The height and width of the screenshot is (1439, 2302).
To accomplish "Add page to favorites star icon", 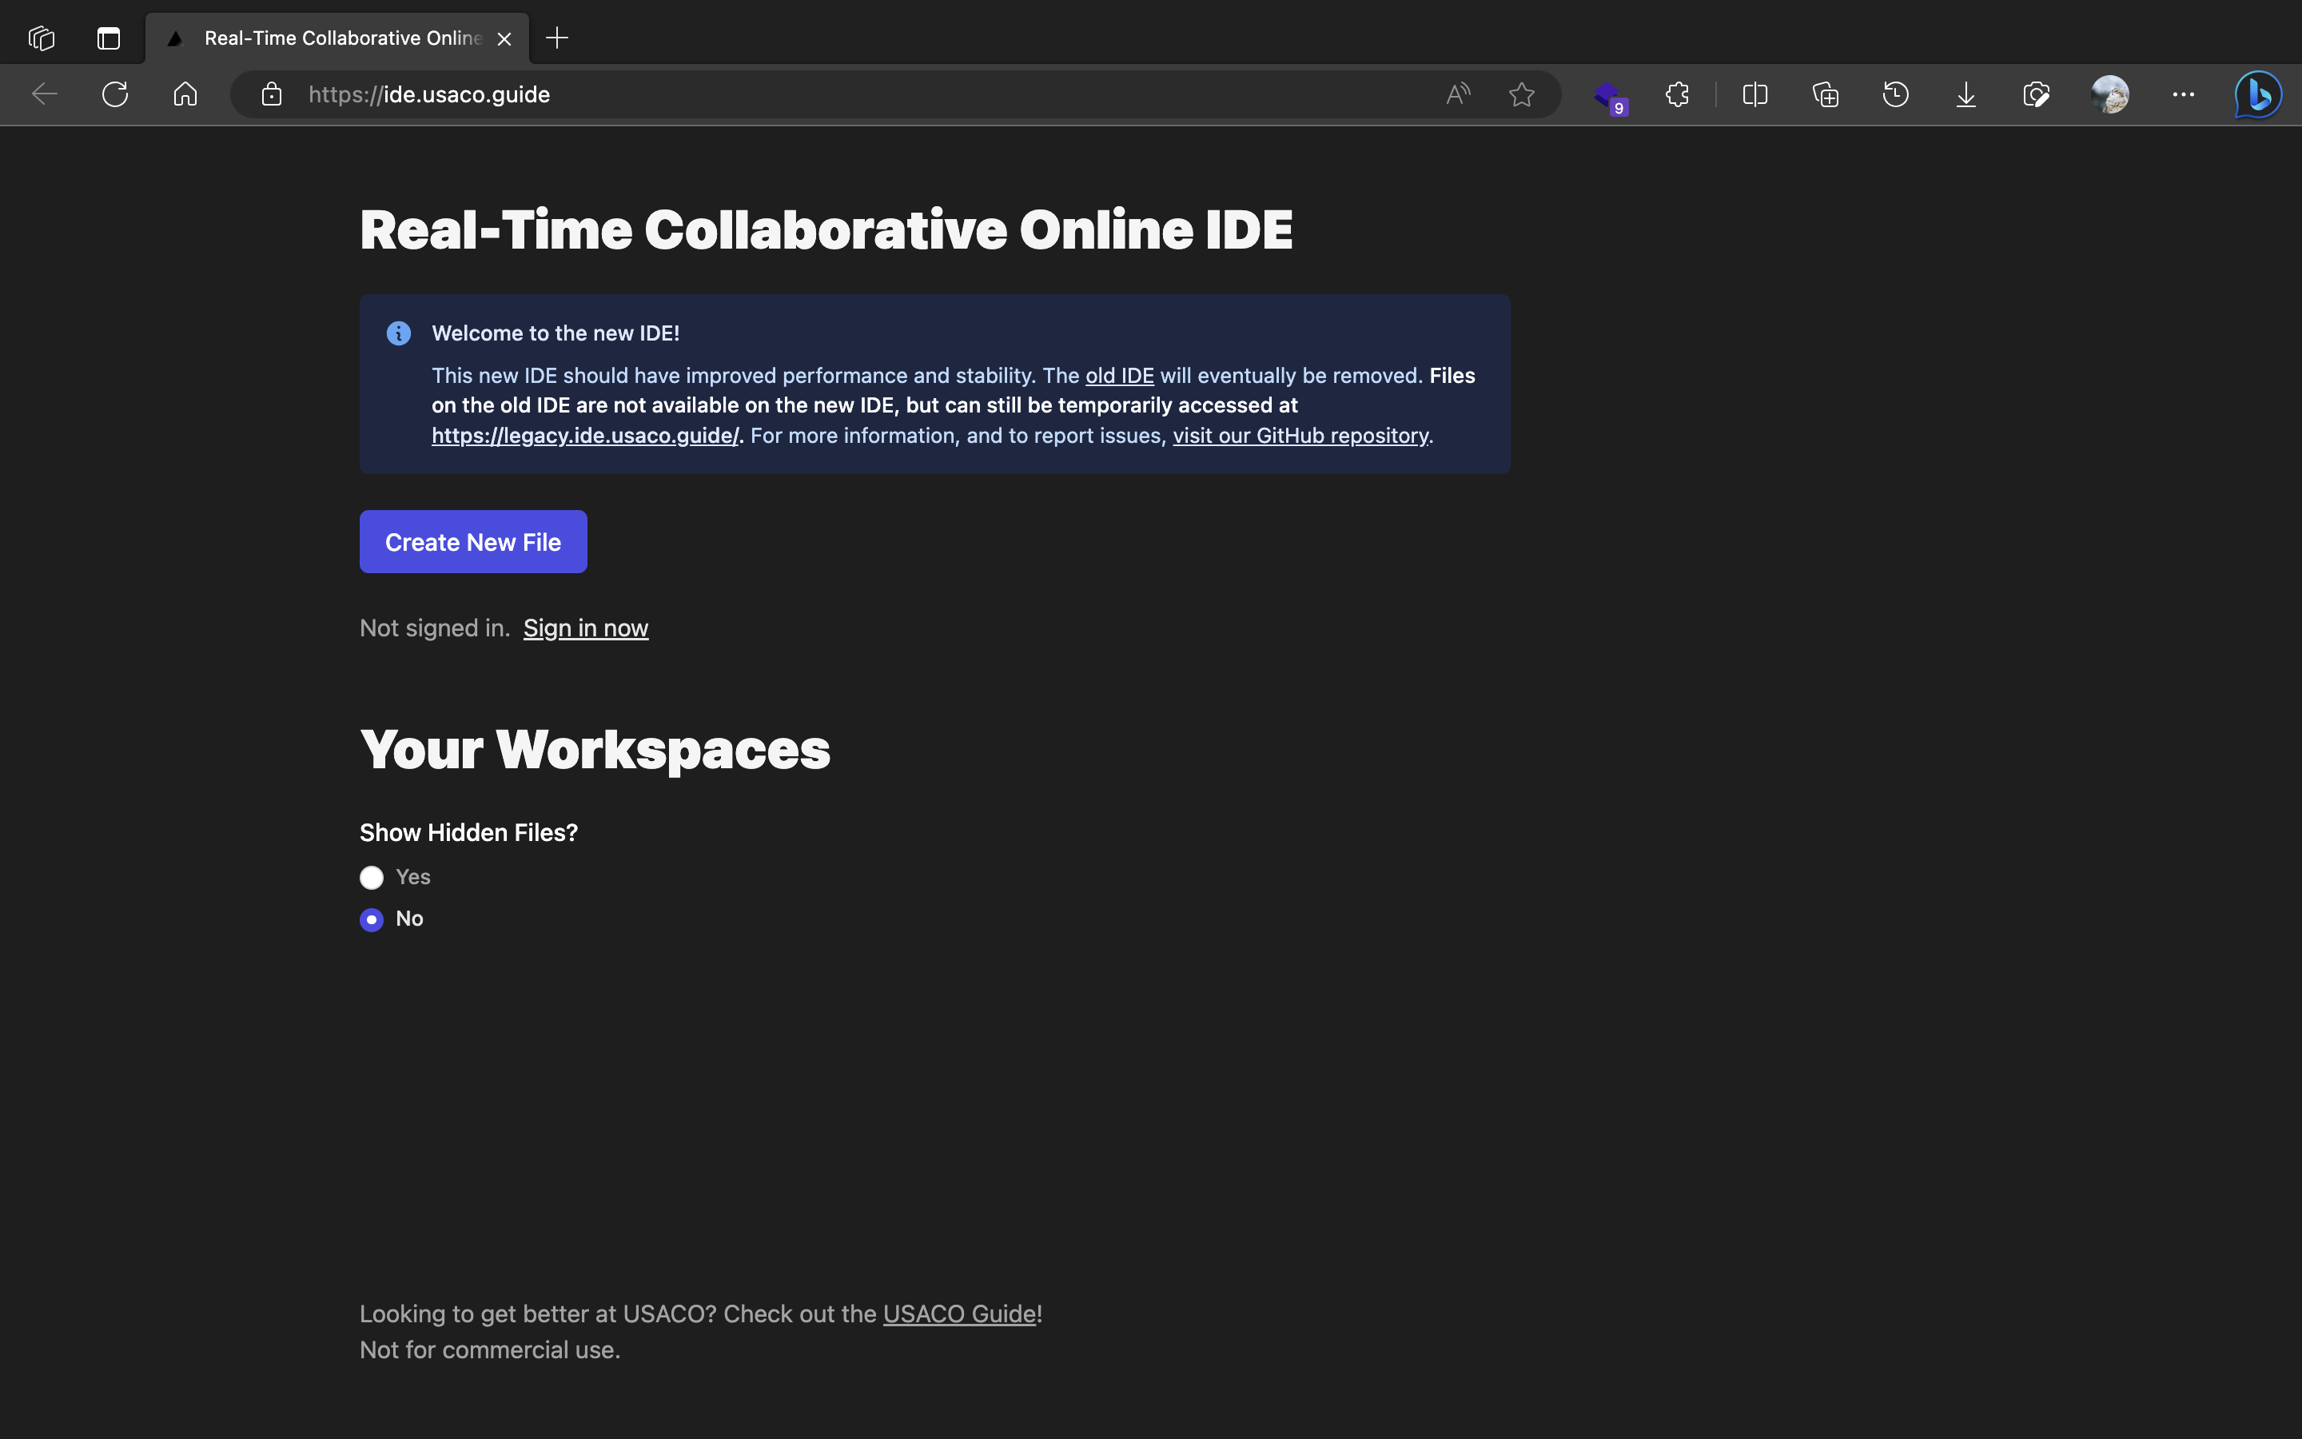I will pyautogui.click(x=1521, y=94).
